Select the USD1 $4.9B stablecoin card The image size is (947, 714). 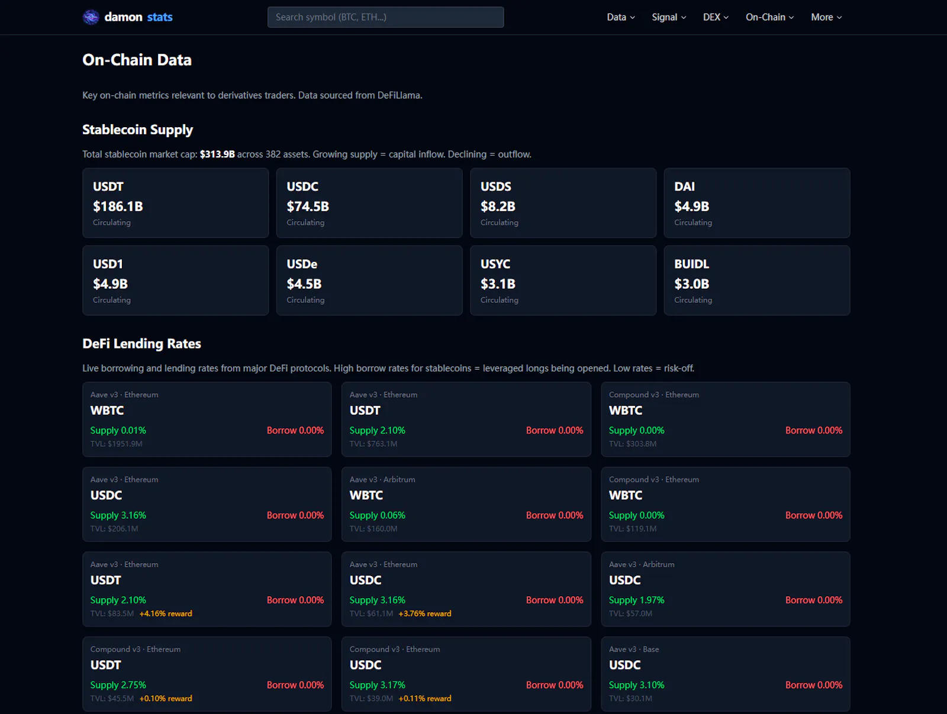click(176, 280)
